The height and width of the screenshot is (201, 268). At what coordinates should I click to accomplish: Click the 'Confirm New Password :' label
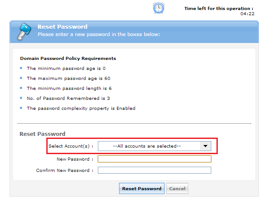(65, 171)
